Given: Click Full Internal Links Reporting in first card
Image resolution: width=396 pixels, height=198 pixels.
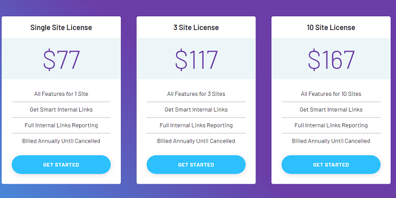Looking at the screenshot, I should tap(61, 125).
